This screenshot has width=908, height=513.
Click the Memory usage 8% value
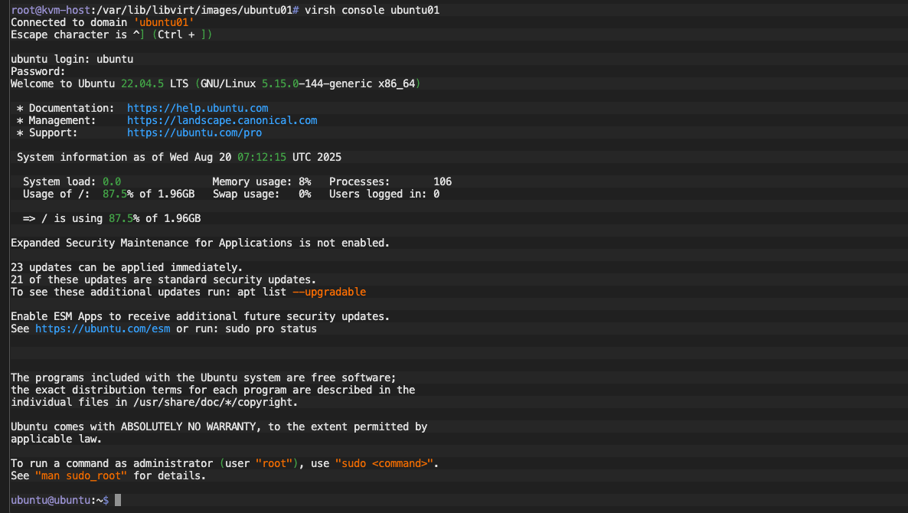305,182
